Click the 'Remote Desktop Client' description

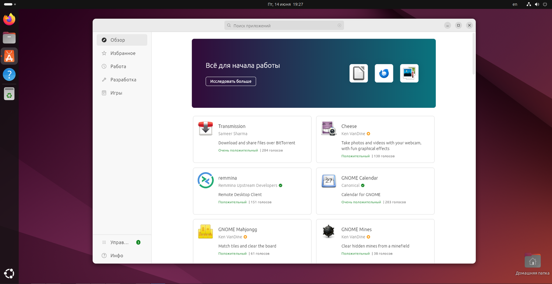[240, 195]
